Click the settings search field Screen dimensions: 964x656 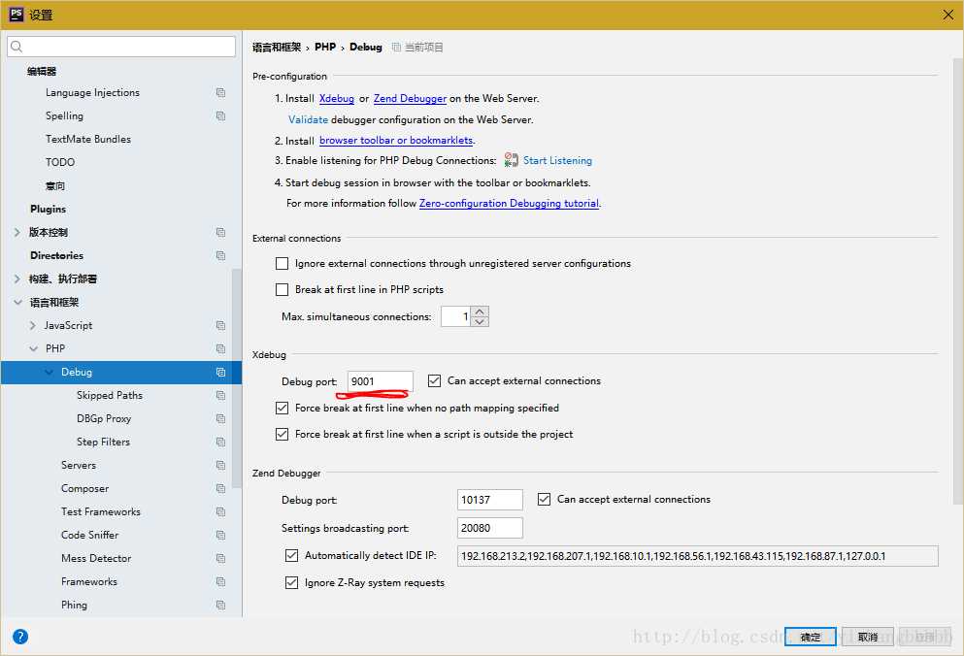121,47
